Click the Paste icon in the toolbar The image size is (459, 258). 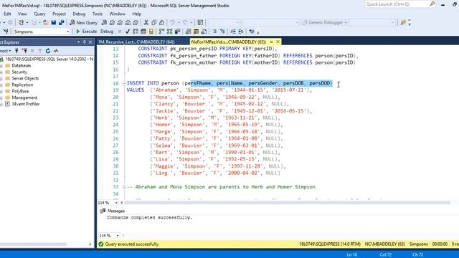click(x=161, y=22)
